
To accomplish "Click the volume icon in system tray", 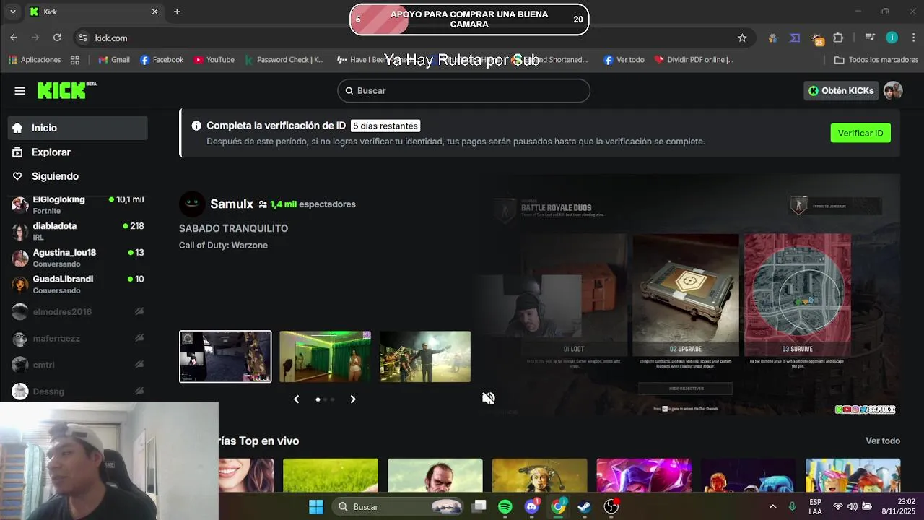I will [x=853, y=507].
